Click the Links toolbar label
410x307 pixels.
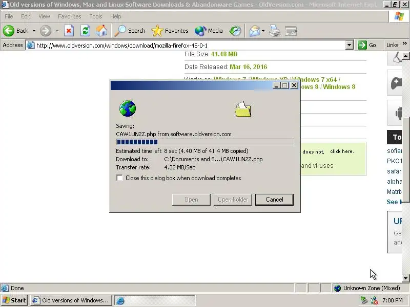tap(392, 45)
